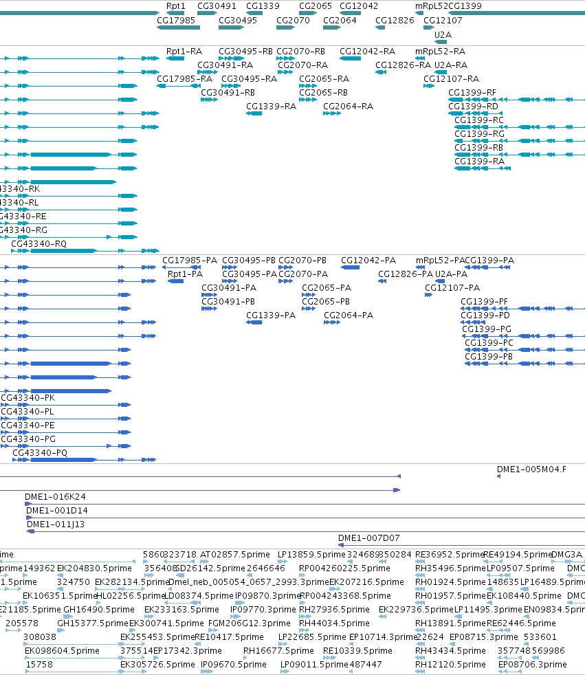Select the EK204830.5prime EST label

[x=94, y=568]
